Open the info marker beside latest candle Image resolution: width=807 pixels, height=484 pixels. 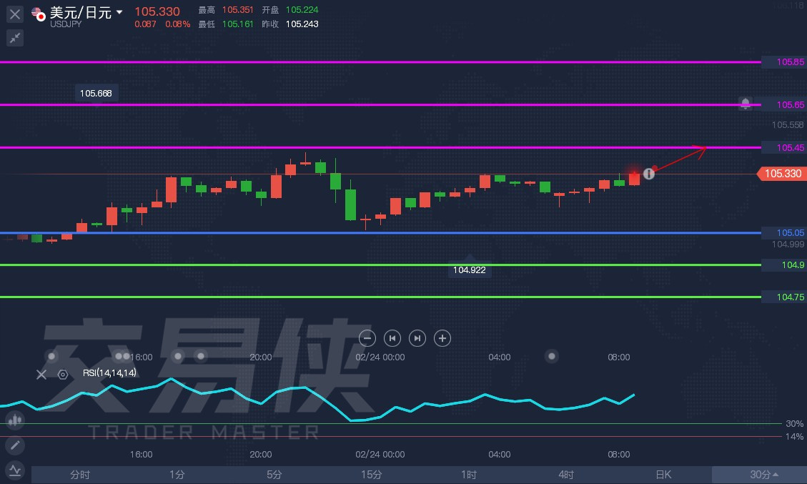pyautogui.click(x=649, y=174)
